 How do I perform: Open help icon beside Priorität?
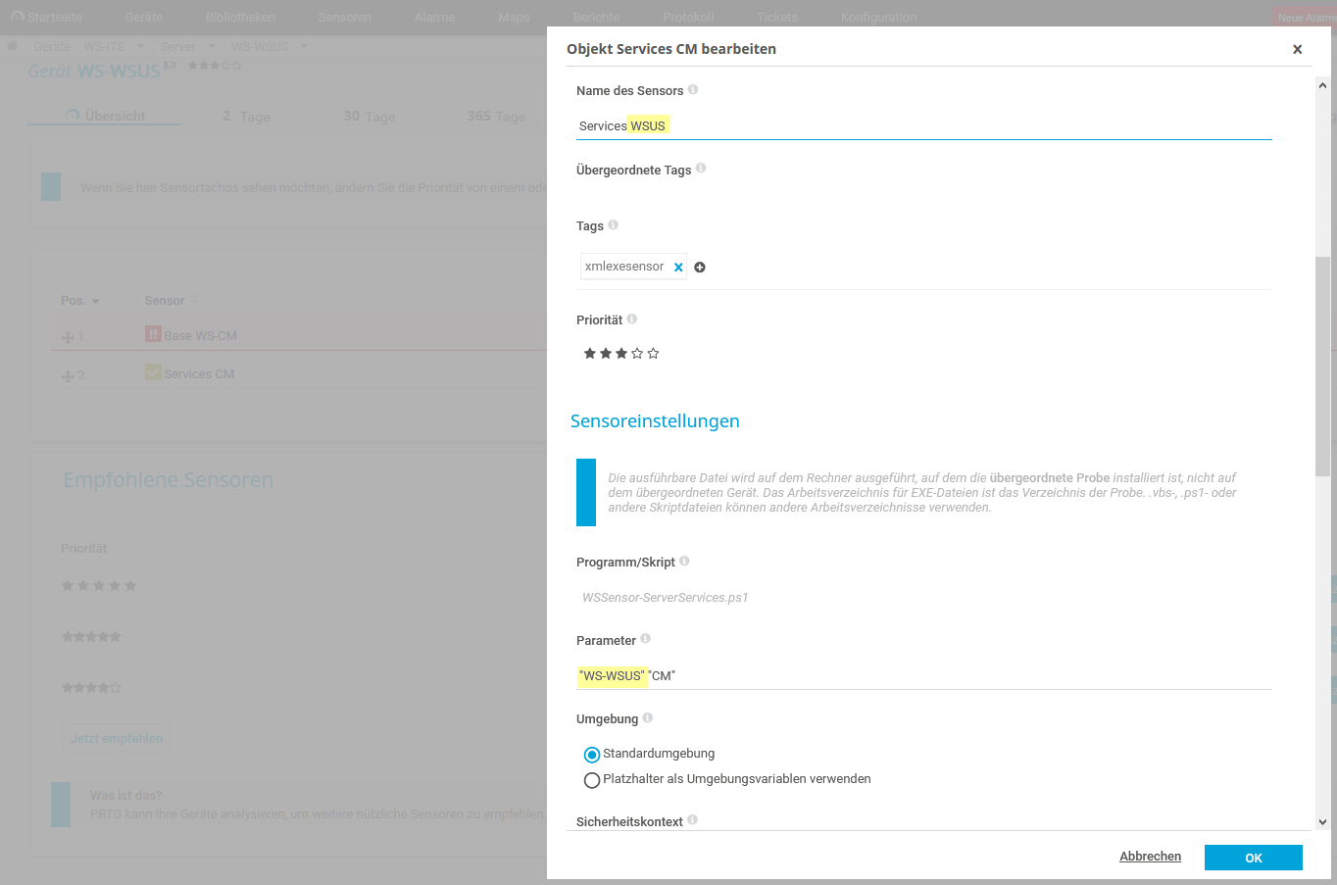click(632, 319)
